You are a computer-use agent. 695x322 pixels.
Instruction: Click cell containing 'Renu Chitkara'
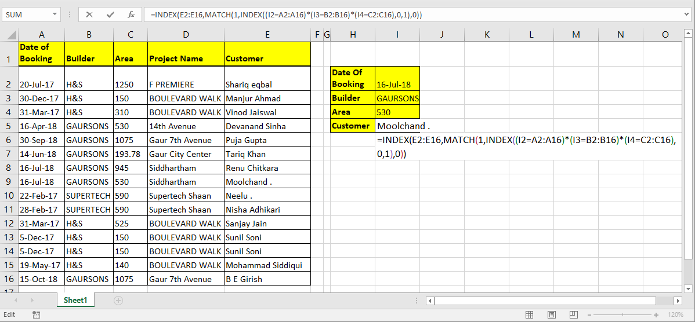click(267, 168)
